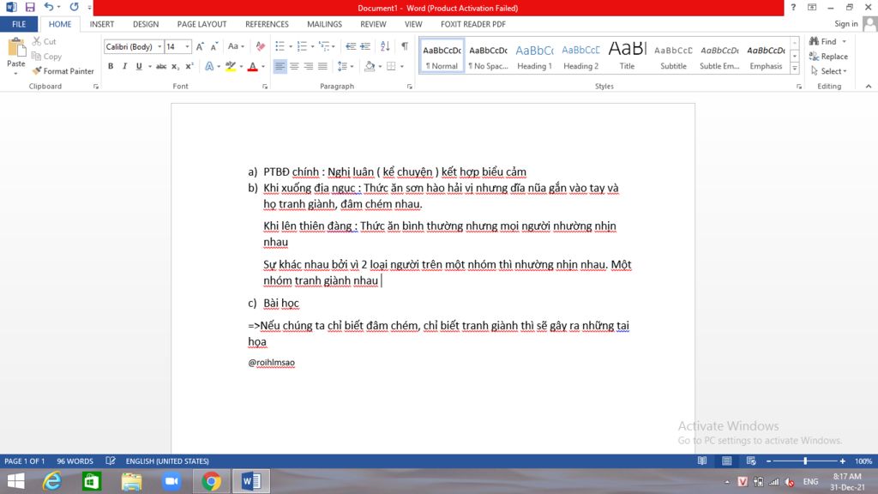Open the font size dropdown
Screen dimensions: 878x494
tap(187, 46)
